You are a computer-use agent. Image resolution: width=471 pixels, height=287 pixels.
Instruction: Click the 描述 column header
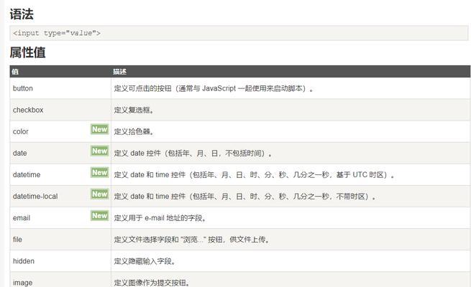119,72
